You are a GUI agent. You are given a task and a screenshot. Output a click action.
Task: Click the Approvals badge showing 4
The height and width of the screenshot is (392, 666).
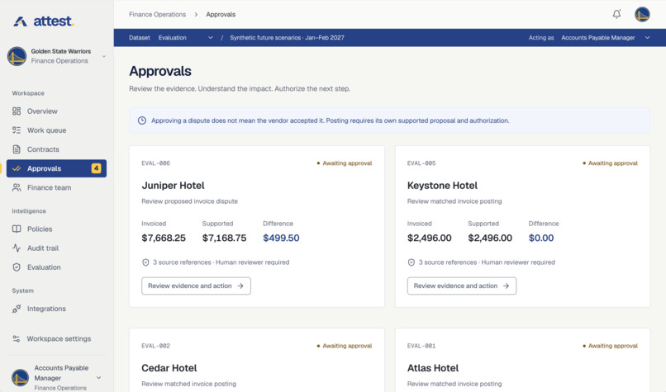(x=97, y=168)
